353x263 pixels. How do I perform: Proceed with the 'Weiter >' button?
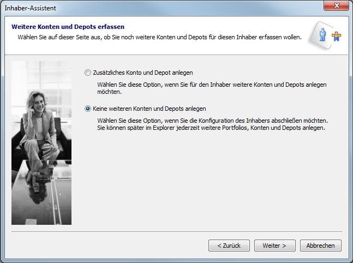click(274, 246)
